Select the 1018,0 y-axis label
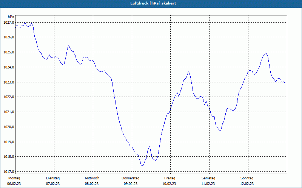Image resolution: width=302 pixels, height=188 pixels. pos(9,157)
